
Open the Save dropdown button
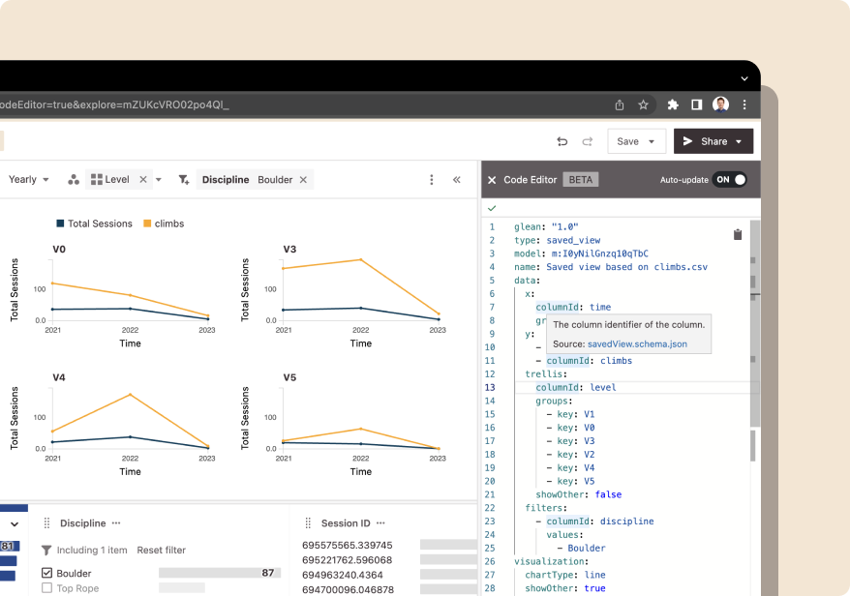[x=635, y=141]
